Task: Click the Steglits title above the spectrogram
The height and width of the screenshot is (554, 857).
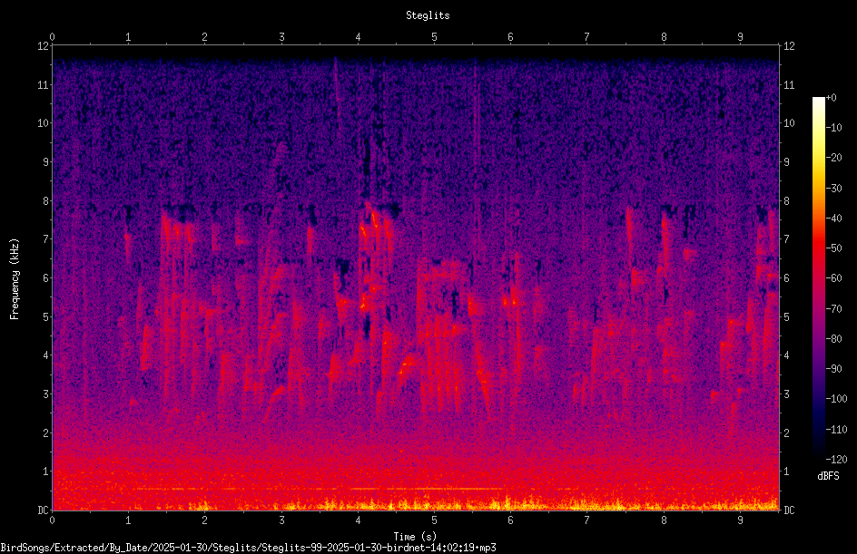Action: (x=428, y=15)
